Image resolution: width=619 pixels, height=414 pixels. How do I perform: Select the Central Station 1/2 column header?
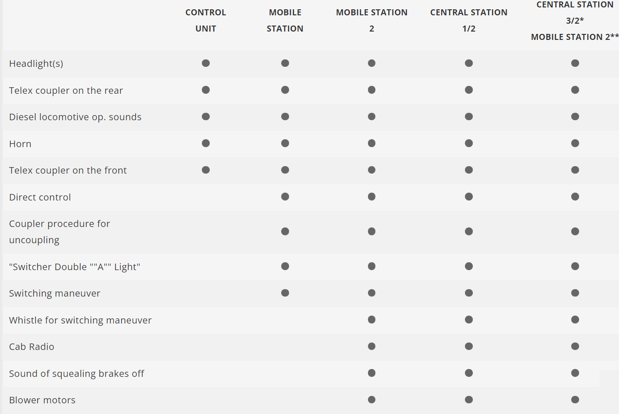point(469,20)
